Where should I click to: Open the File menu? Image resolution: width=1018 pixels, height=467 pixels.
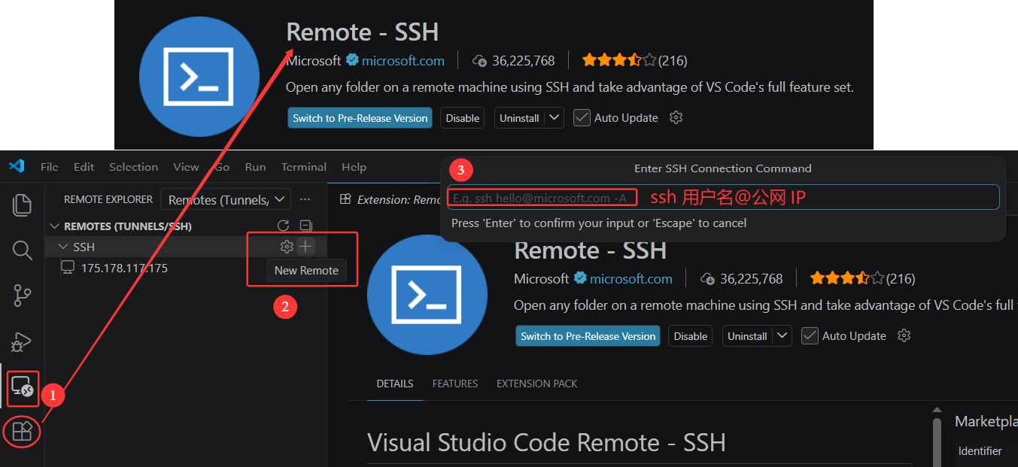click(50, 167)
